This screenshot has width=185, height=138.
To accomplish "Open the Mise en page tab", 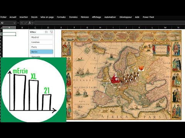I will [x=47, y=17].
